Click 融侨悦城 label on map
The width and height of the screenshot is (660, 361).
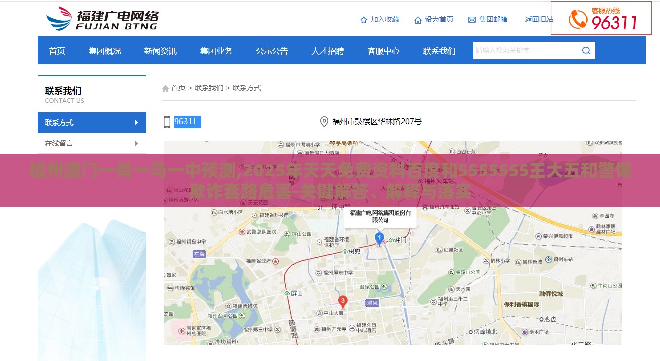point(551,294)
